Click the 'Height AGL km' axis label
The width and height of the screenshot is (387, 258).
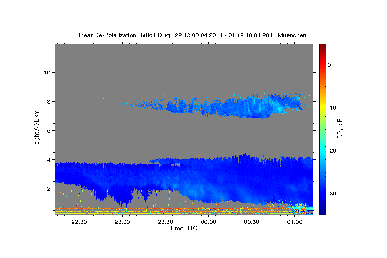coord(37,129)
